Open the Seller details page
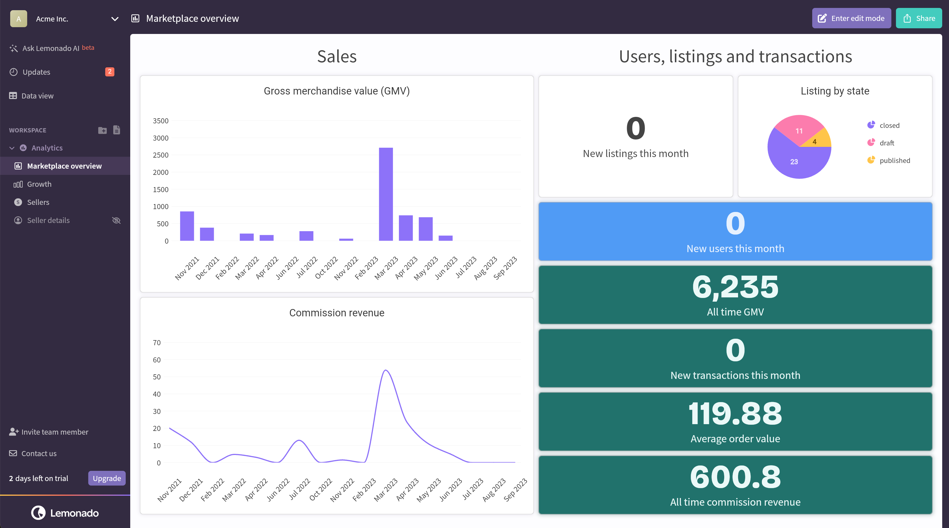 pos(48,220)
